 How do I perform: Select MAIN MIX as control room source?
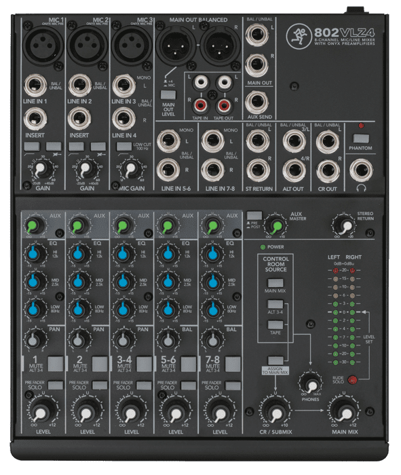click(275, 283)
